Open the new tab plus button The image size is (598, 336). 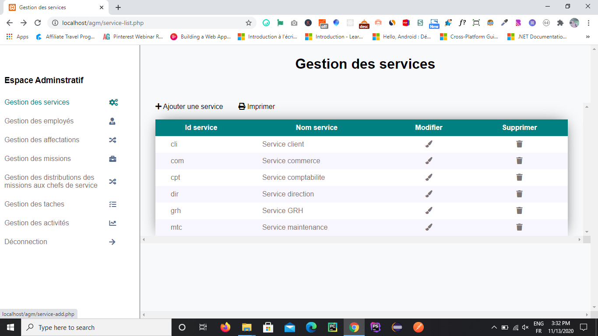pos(118,7)
